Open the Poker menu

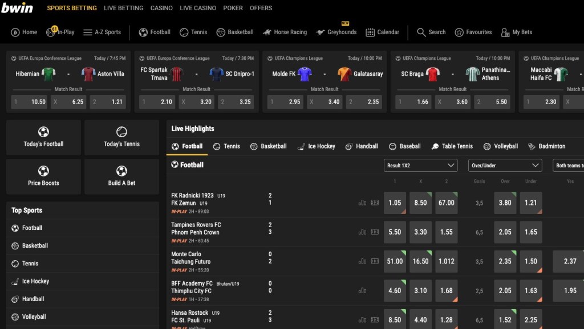(233, 8)
